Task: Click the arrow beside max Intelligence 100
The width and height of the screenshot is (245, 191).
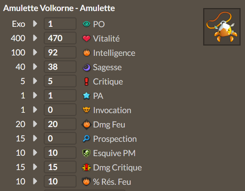Action: tap(35, 53)
